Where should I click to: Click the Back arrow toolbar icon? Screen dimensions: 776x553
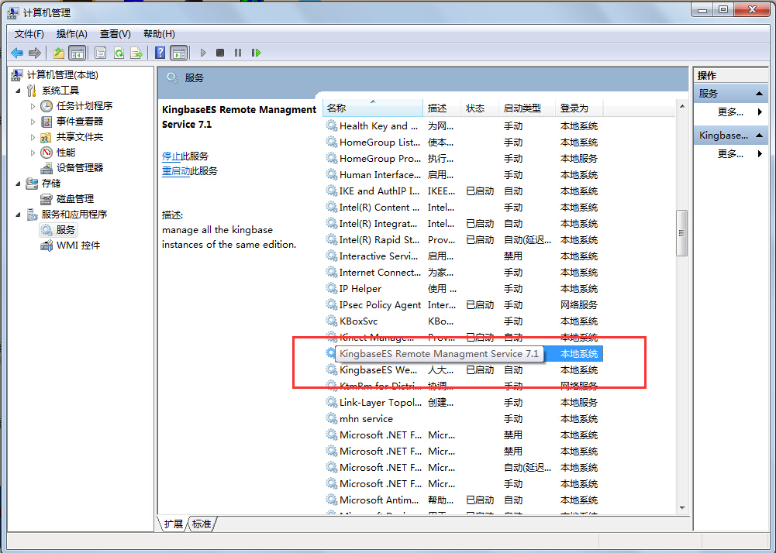[x=17, y=53]
